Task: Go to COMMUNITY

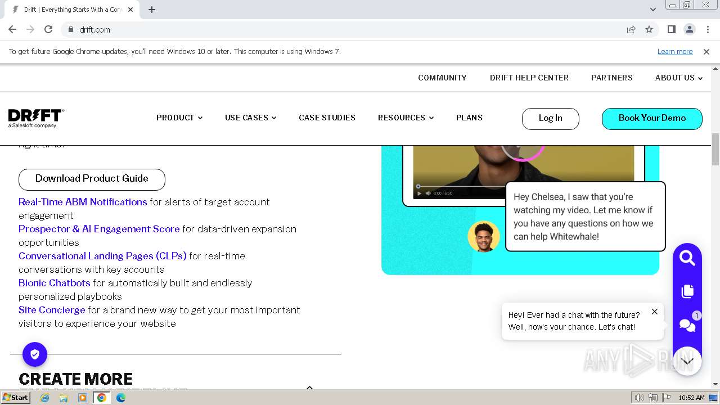Action: pos(442,78)
